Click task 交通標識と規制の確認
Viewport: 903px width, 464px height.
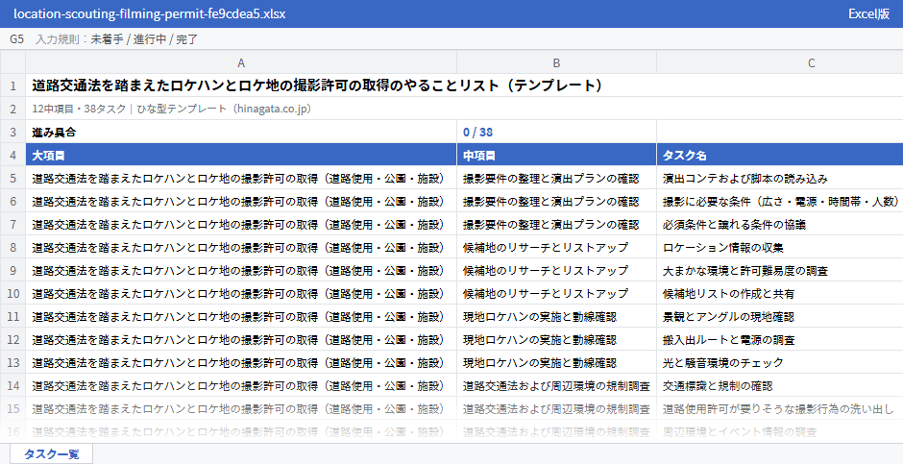coord(718,386)
